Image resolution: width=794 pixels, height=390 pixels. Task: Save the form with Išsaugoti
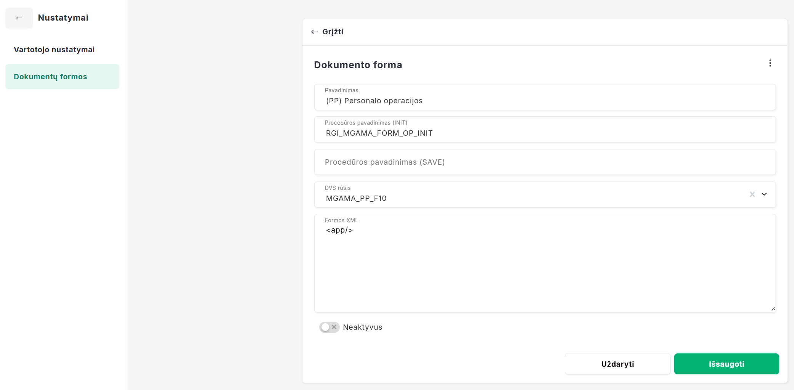[726, 364]
